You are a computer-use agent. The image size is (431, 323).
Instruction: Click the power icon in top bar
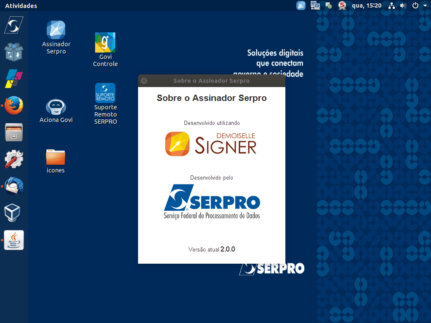pyautogui.click(x=415, y=5)
